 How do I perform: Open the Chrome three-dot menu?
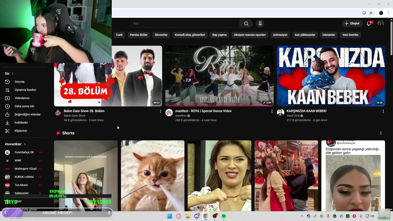point(388,13)
